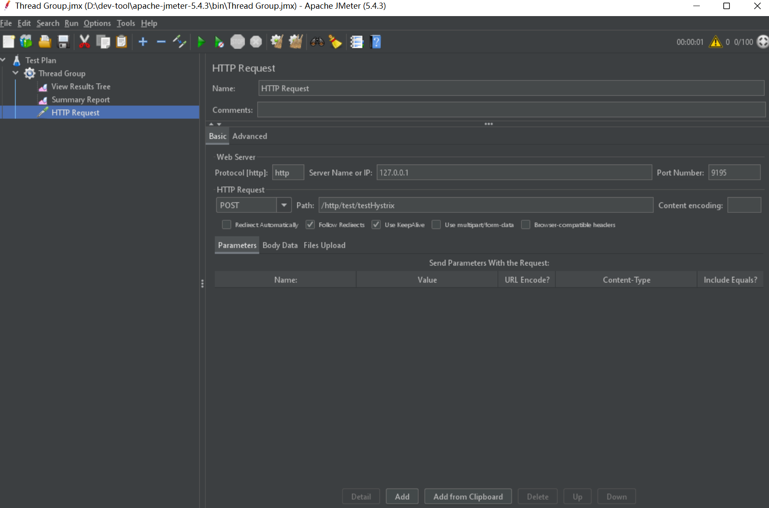Uncheck the Follow Redirects checkbox

pos(310,225)
